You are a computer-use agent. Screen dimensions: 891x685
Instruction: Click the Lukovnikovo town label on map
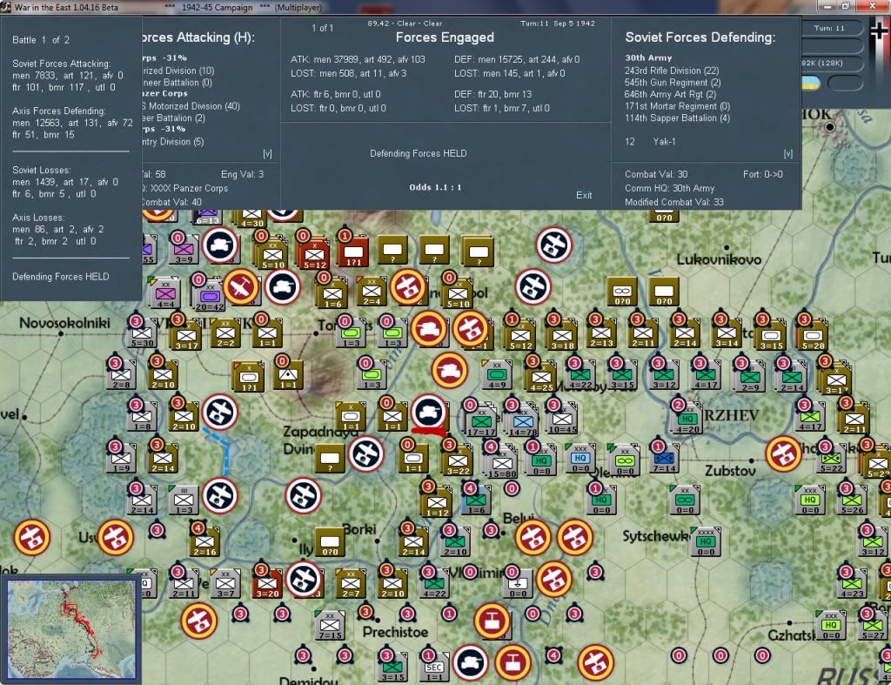pos(719,259)
